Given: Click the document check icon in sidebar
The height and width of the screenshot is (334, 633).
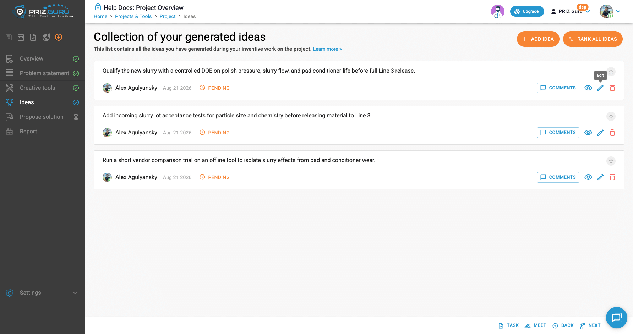Looking at the screenshot, I should pos(33,37).
